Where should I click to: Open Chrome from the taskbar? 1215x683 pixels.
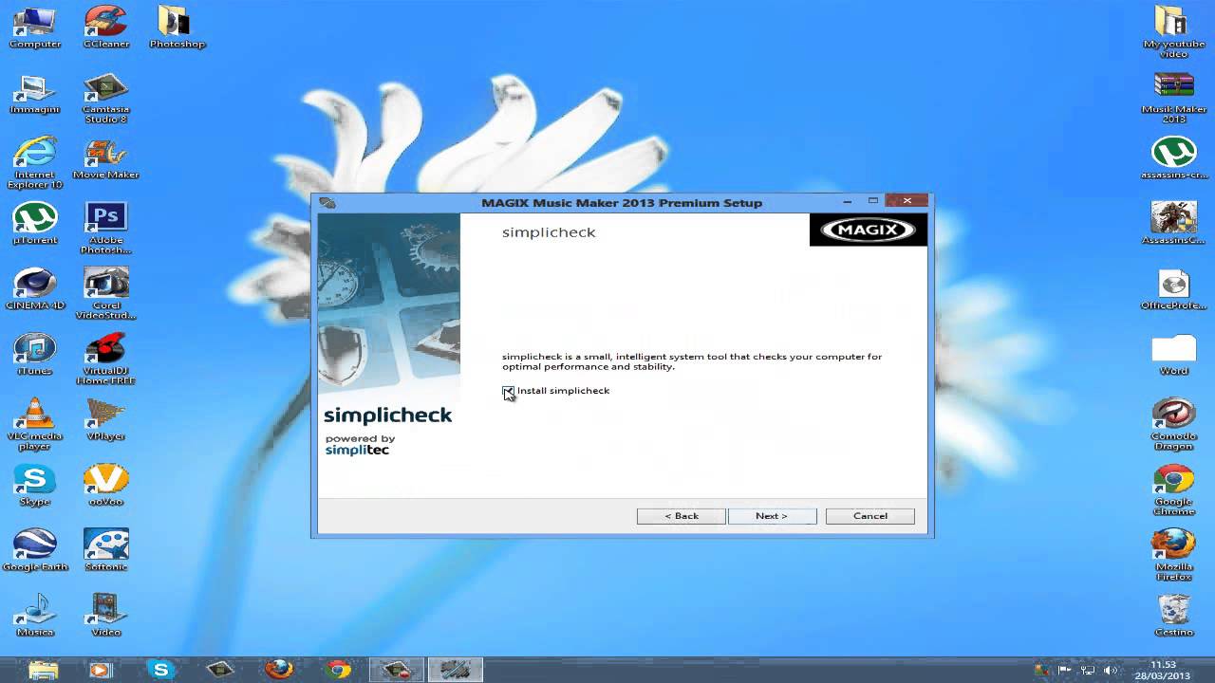point(338,670)
